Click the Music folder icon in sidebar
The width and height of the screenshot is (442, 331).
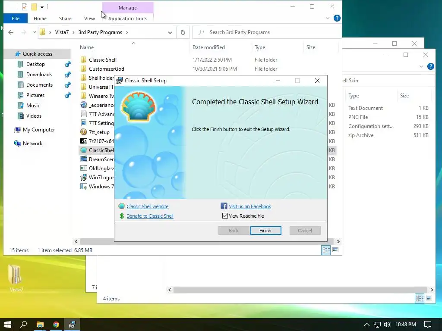pos(21,106)
